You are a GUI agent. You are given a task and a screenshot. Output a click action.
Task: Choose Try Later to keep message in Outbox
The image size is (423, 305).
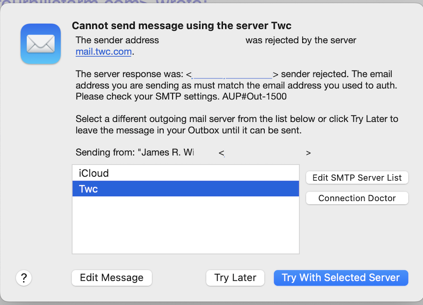tap(235, 278)
